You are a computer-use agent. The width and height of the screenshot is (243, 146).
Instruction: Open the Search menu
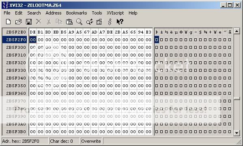pyautogui.click(x=34, y=13)
